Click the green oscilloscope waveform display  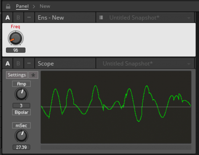(x=116, y=107)
